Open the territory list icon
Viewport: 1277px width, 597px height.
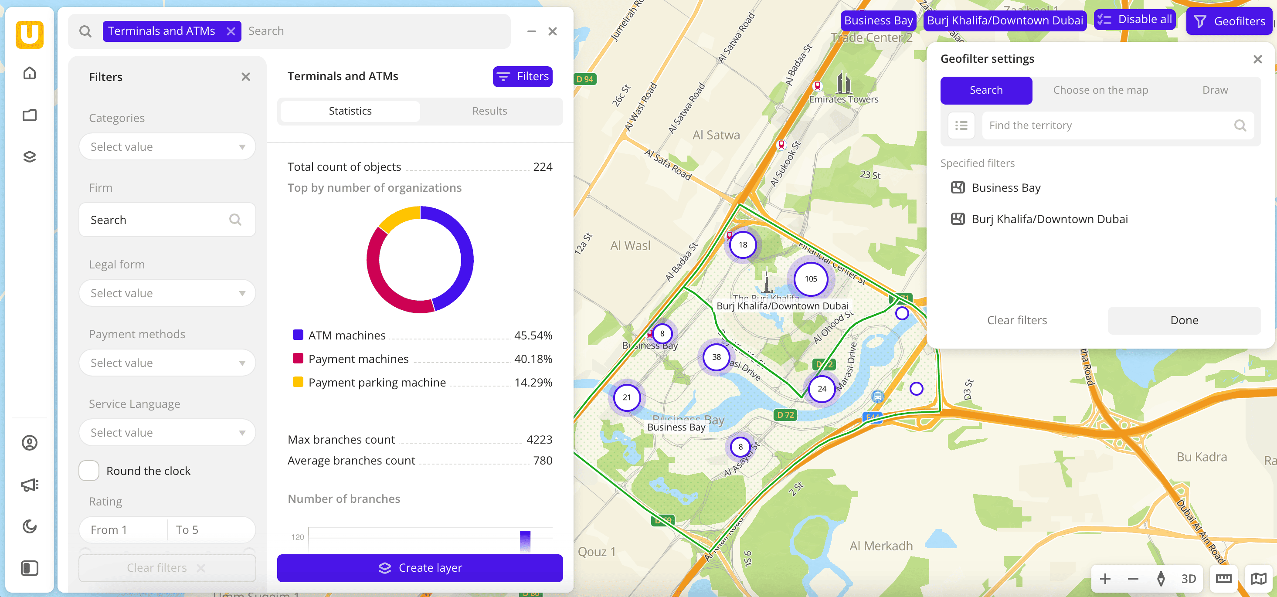tap(961, 126)
